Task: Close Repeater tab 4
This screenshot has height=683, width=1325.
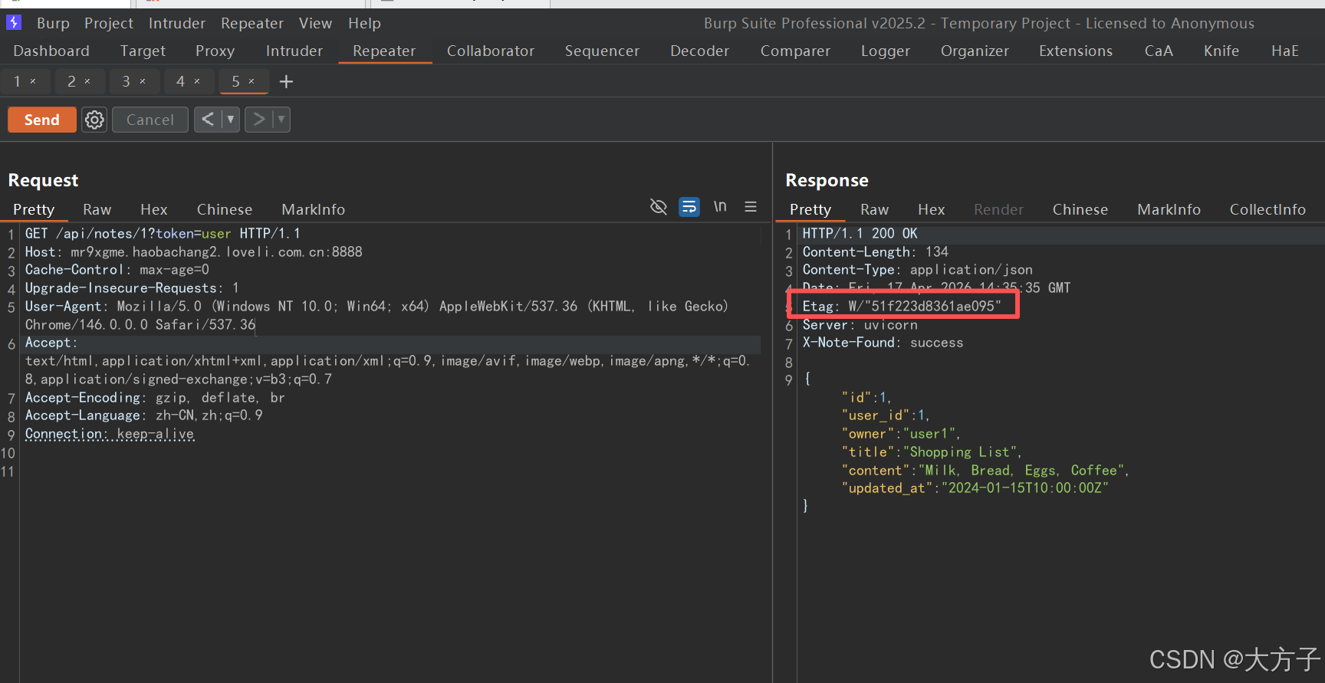Action: 197,81
